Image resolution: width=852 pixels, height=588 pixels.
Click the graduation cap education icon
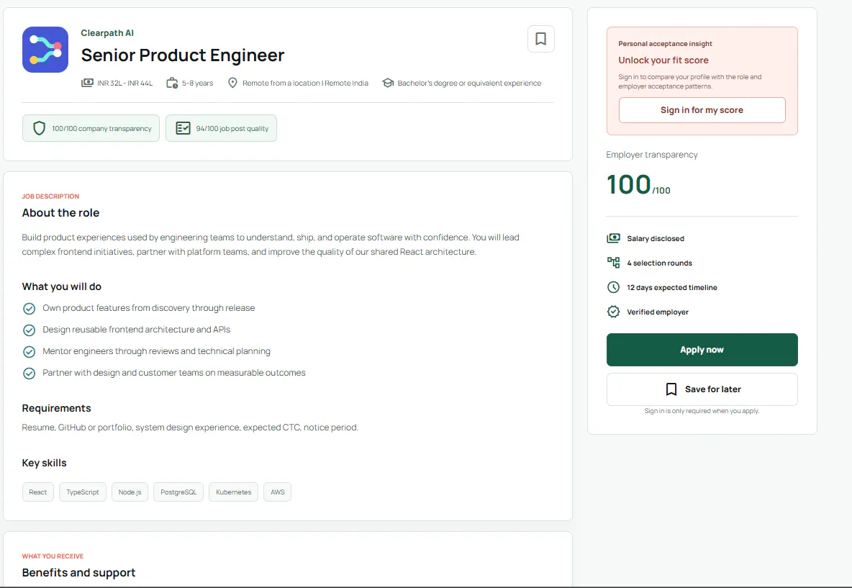[388, 83]
